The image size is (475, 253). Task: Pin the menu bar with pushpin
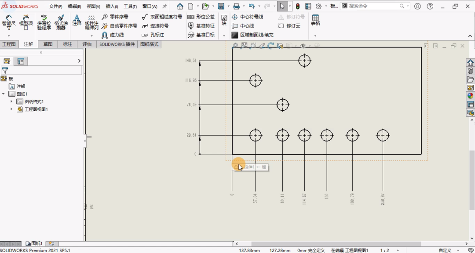[x=164, y=7]
